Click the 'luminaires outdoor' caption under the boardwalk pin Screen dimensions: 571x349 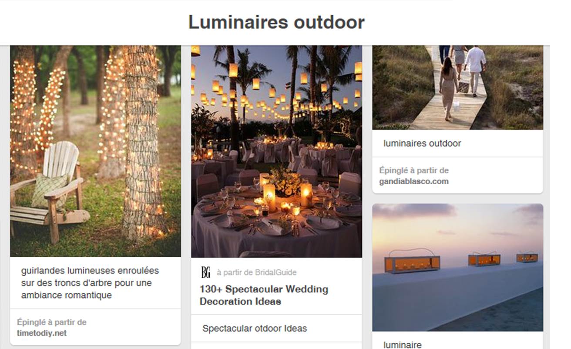click(422, 143)
